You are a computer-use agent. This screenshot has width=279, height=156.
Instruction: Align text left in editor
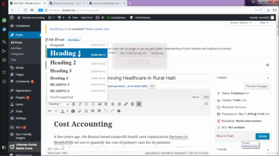pyautogui.click(x=106, y=104)
